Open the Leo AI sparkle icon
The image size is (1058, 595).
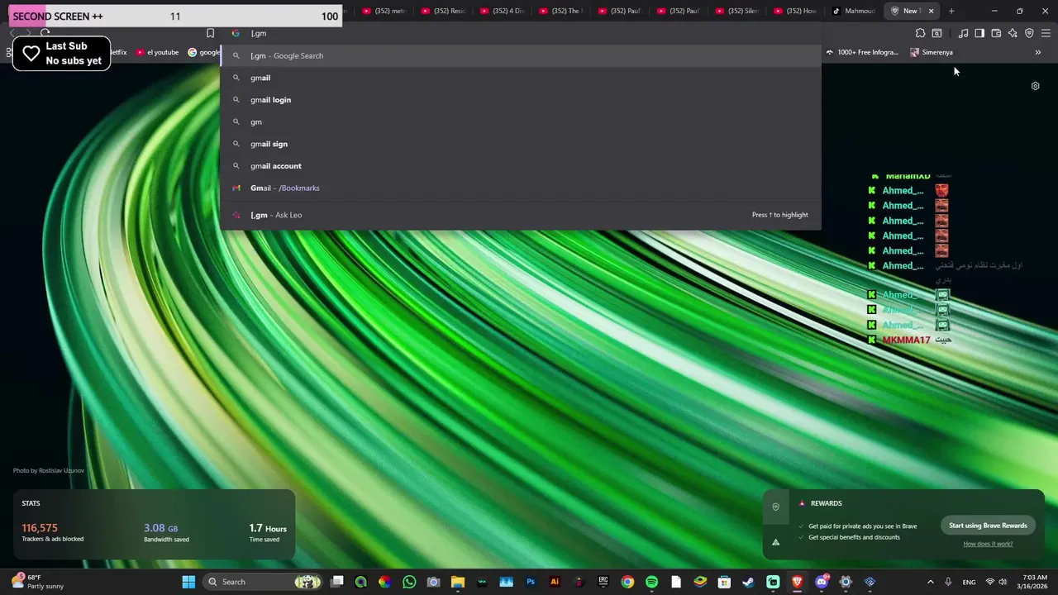(x=1013, y=33)
